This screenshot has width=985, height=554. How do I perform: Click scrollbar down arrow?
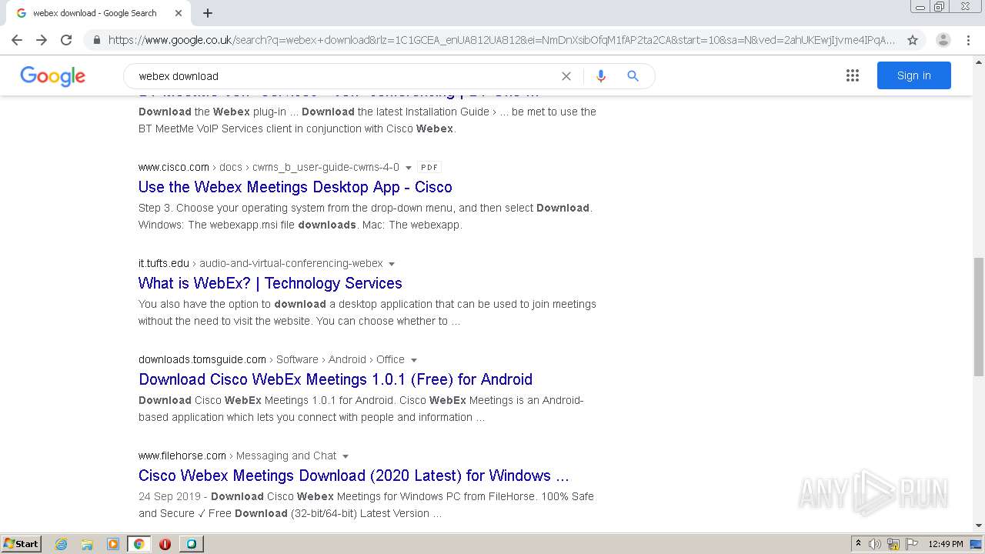click(979, 526)
